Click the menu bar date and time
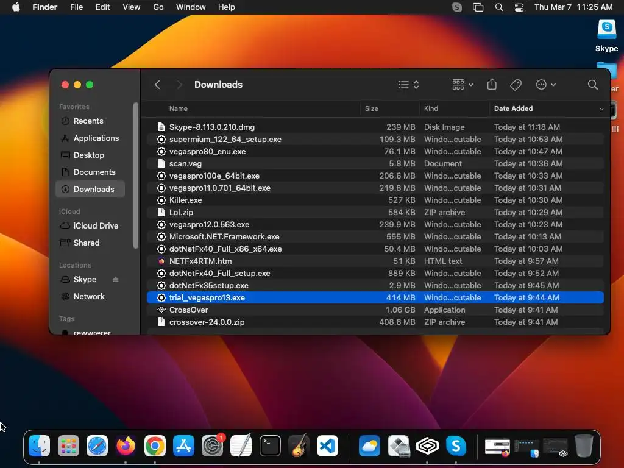The height and width of the screenshot is (468, 624). tap(573, 7)
